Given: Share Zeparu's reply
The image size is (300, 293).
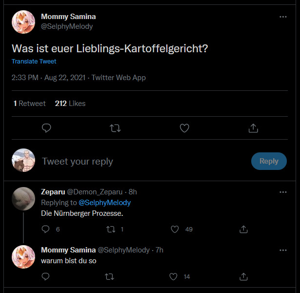Looking at the screenshot, I should point(244,229).
